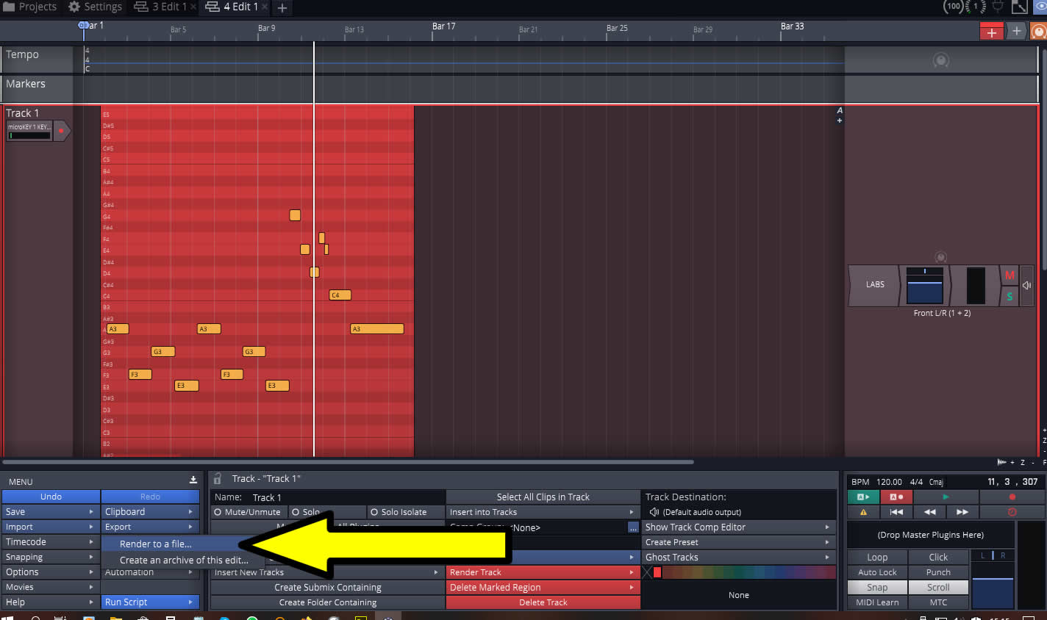Viewport: 1047px width, 620px height.
Task: Select 'Render to a file...' menu entry
Action: click(x=156, y=544)
